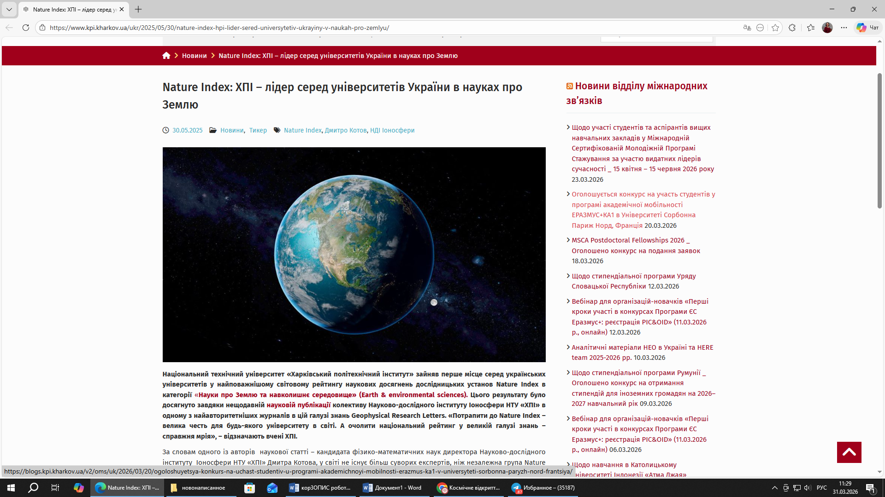
Task: Click the scroll-to-top arrow button
Action: (849, 452)
